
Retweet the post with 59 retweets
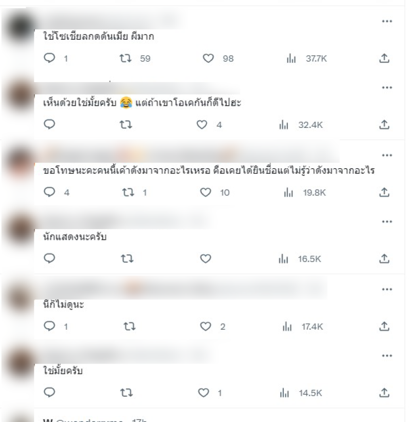pos(126,58)
